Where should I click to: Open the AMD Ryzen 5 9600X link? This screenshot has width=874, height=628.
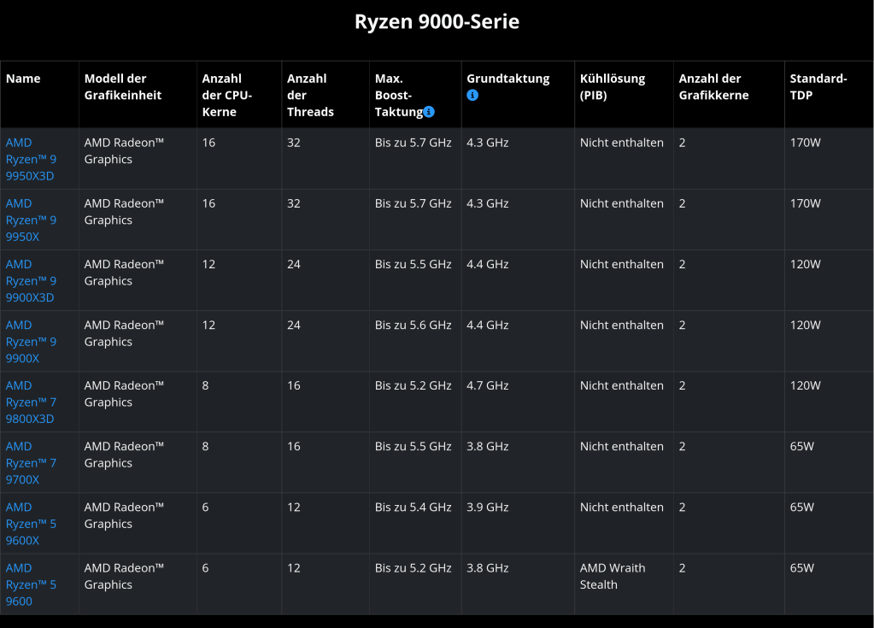point(31,523)
